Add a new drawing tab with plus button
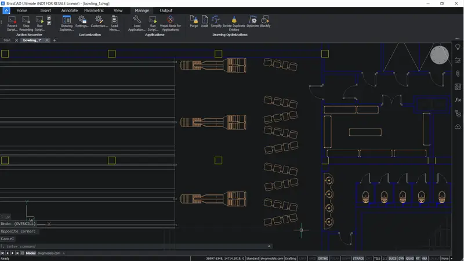The width and height of the screenshot is (464, 261). click(x=55, y=41)
